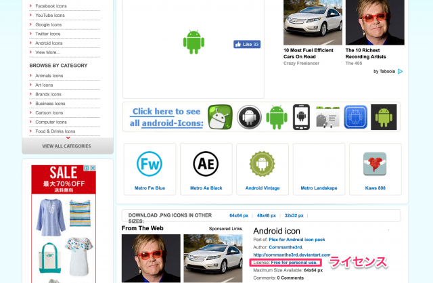The height and width of the screenshot is (283, 433).
Task: Open author Commanthe3rd link
Action: 286,247
